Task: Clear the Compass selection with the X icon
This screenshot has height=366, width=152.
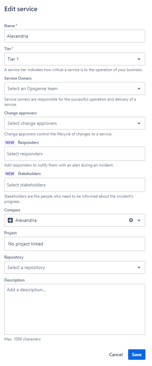Action: click(131, 220)
